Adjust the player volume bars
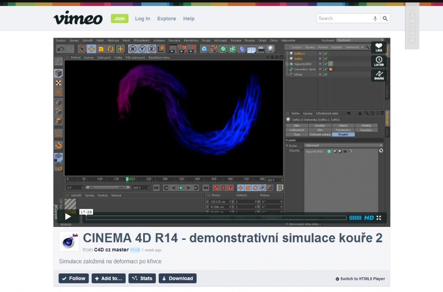This screenshot has width=443, height=292. [355, 218]
